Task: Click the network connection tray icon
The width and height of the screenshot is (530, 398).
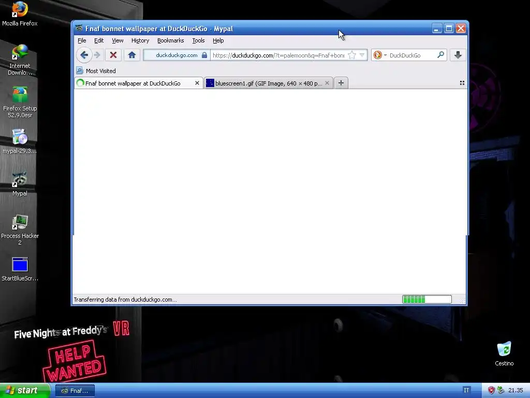Action: (x=500, y=390)
